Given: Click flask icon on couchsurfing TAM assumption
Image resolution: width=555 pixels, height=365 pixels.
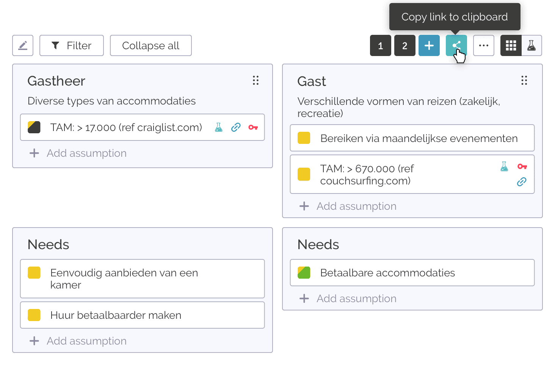Looking at the screenshot, I should point(504,166).
